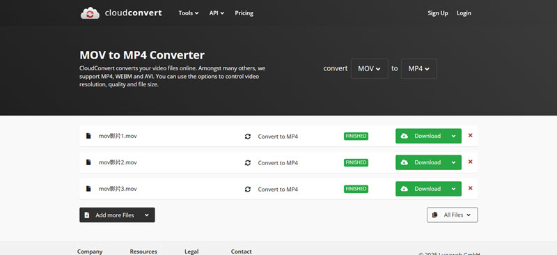The height and width of the screenshot is (255, 557).
Task: Open the Login page
Action: pyautogui.click(x=464, y=13)
